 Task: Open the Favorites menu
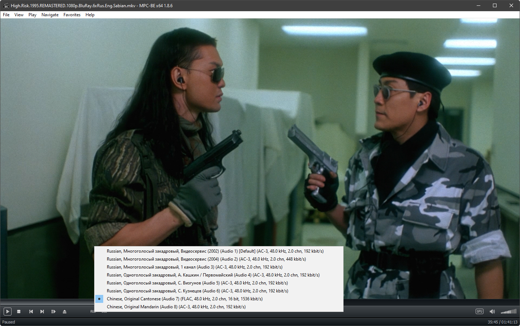pyautogui.click(x=72, y=15)
